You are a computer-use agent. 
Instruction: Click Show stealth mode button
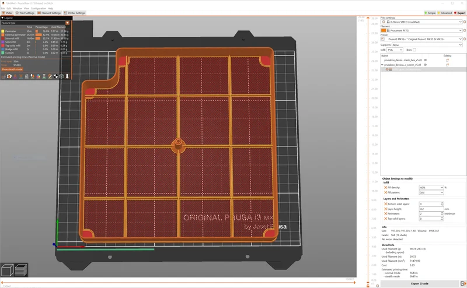click(x=12, y=69)
